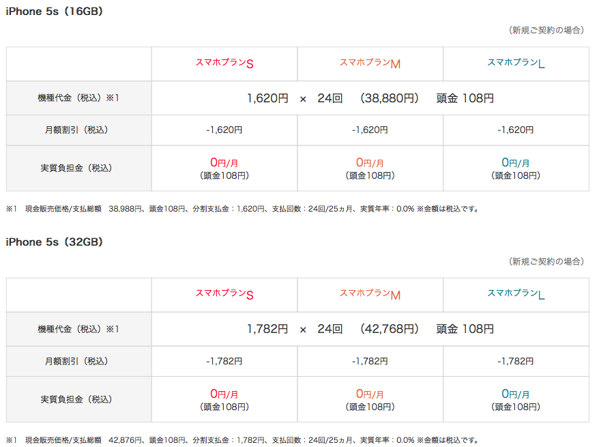Click orange 0円/月 for Plan M in 32GB table

[x=370, y=394]
